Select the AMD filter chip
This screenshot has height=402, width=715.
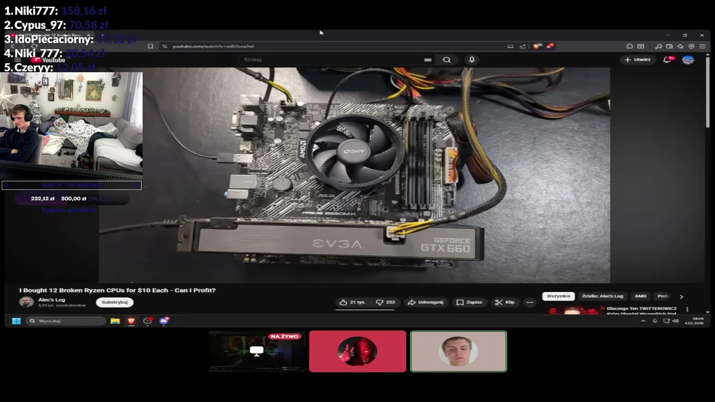pos(640,296)
